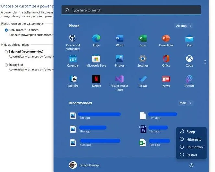Open the Fahad Khawaja user account

tap(84, 165)
